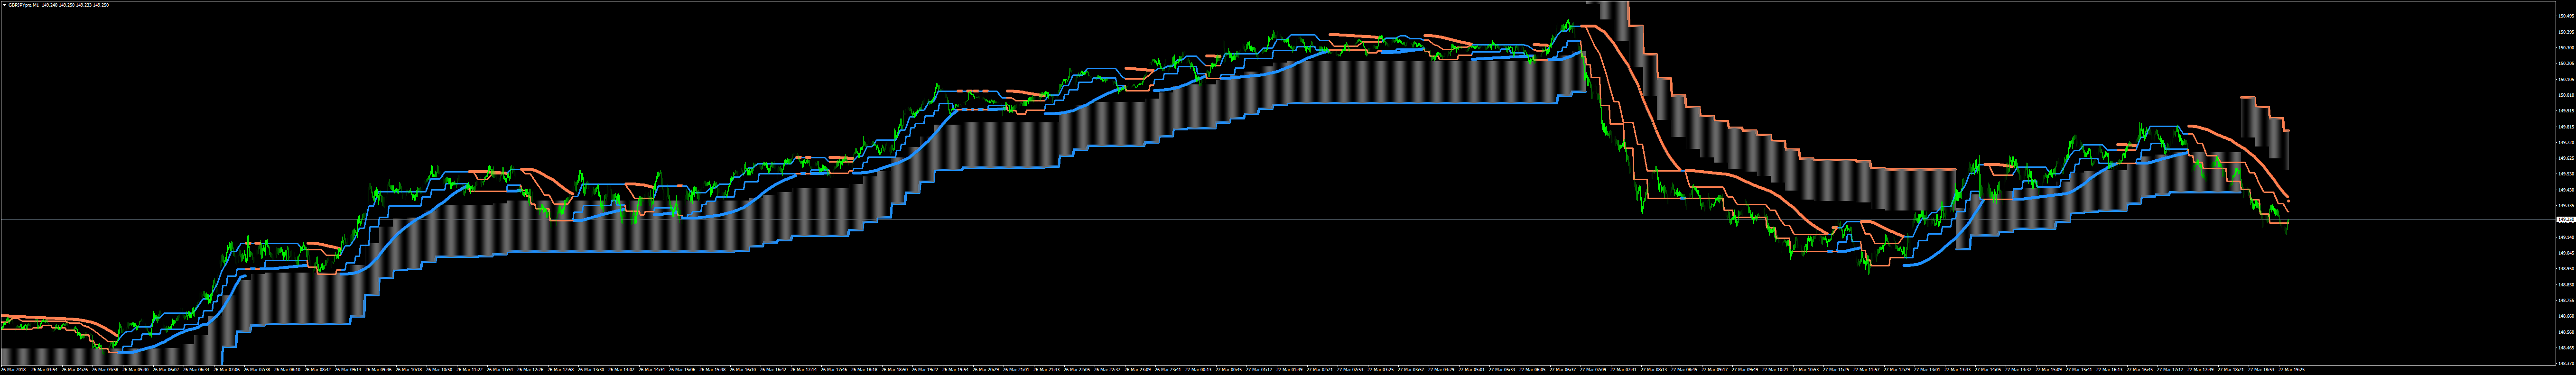Click the '26 Mar 10:50' time label
The height and width of the screenshot is (375, 2576).
440,370
